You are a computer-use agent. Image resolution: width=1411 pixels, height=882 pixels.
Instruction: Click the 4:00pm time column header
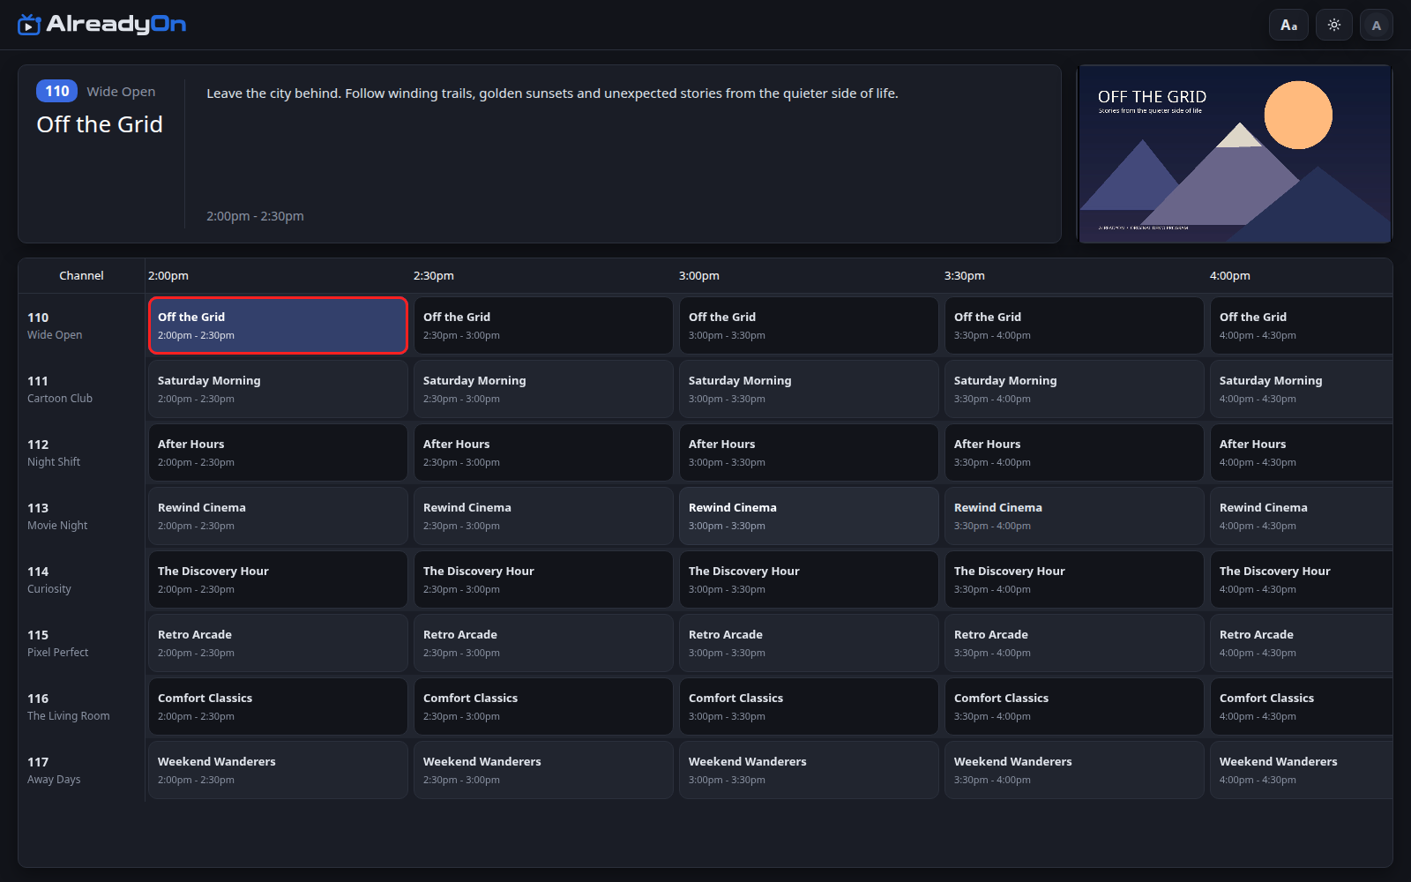(1230, 275)
